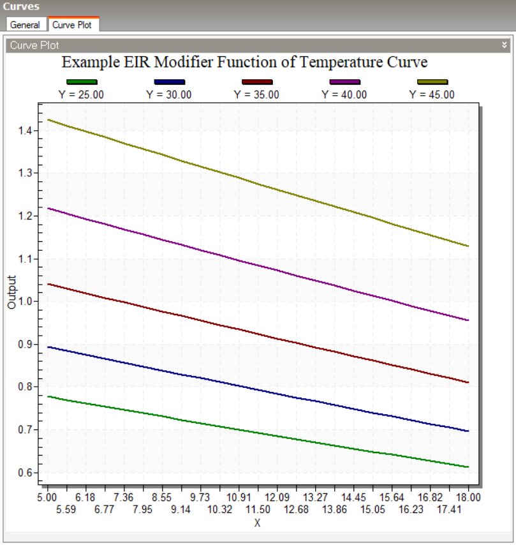Click the "Y = 45.00" legend label

(432, 94)
